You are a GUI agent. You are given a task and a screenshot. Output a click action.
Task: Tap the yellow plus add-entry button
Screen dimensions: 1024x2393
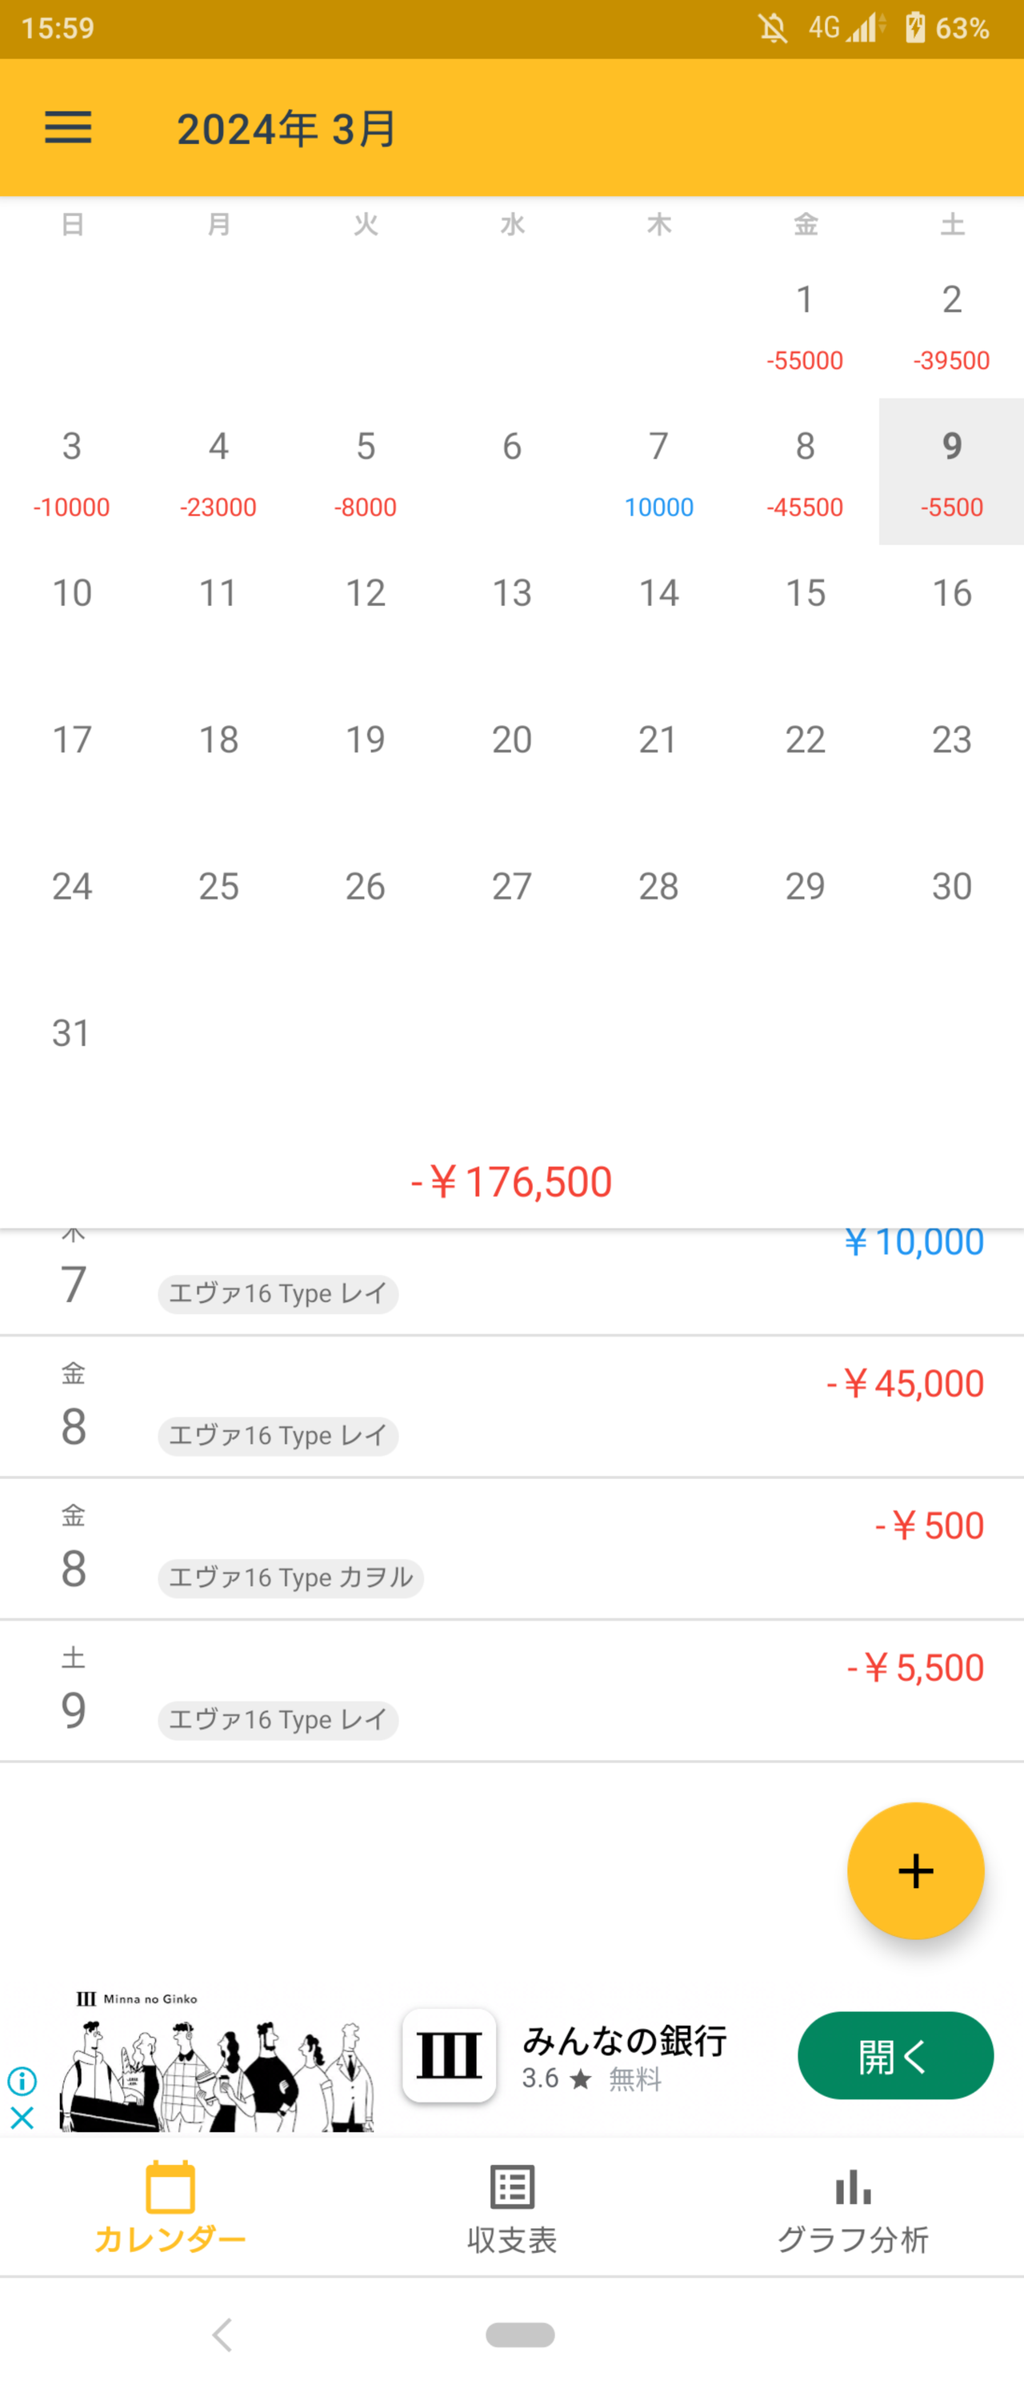(915, 1871)
